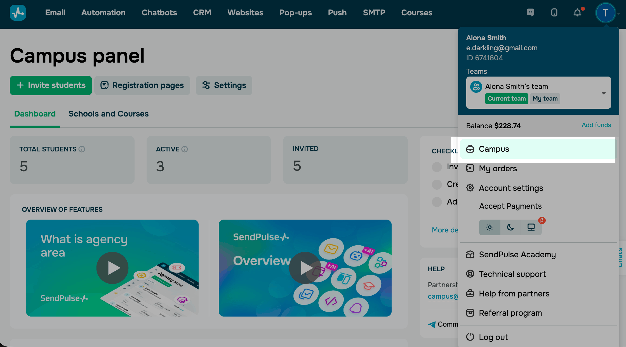Image resolution: width=626 pixels, height=347 pixels.
Task: Expand the profile menu arrow beside avatar
Action: (x=619, y=13)
